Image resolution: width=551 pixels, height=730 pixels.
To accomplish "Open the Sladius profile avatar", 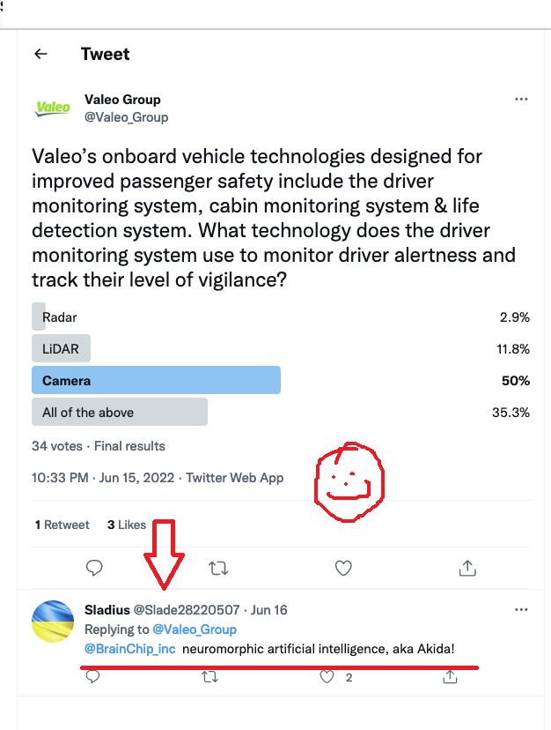I will (52, 622).
